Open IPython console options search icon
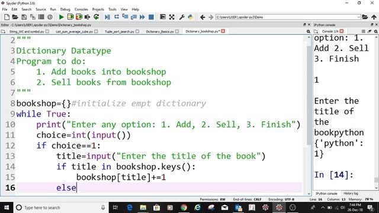379x213 pixels. coord(375,31)
